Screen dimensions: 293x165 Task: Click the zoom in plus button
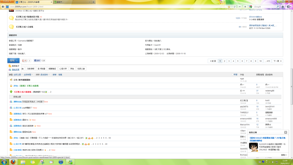245,6
